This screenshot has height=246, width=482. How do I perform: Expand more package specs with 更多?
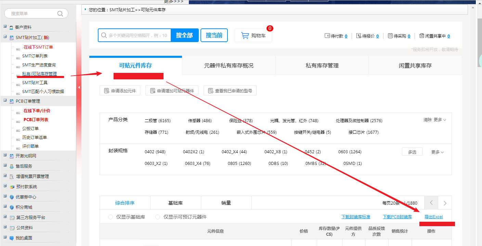tap(437, 152)
